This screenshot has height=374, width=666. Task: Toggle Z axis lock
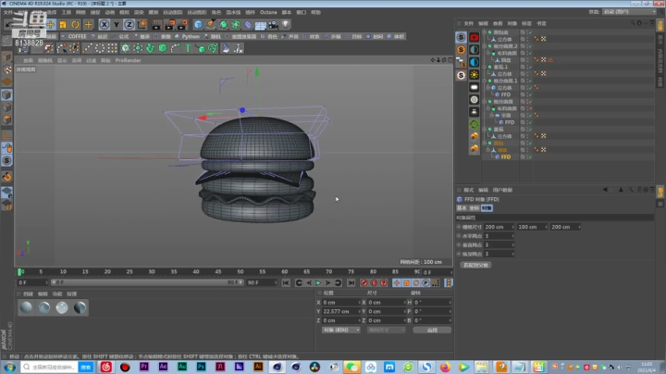tap(129, 25)
